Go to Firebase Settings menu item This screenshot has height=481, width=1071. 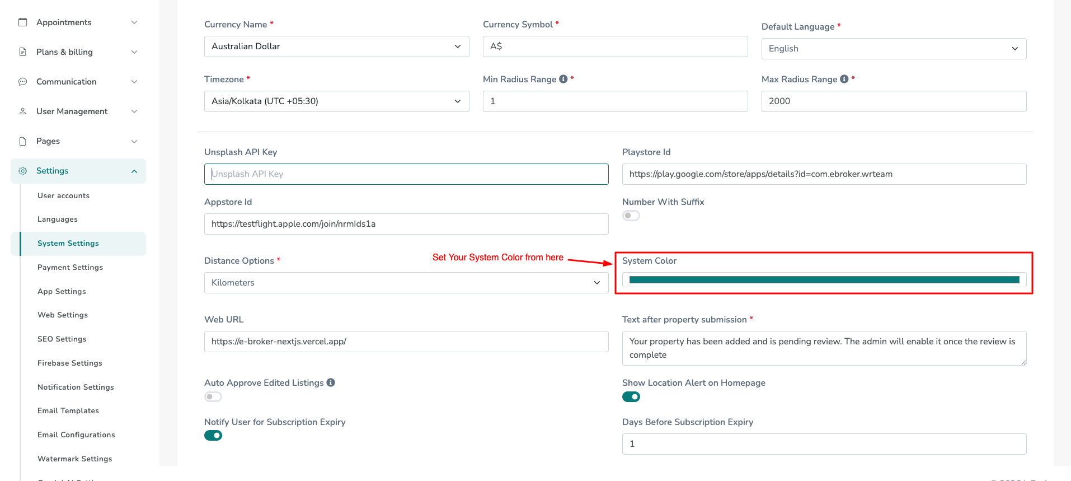tap(70, 363)
